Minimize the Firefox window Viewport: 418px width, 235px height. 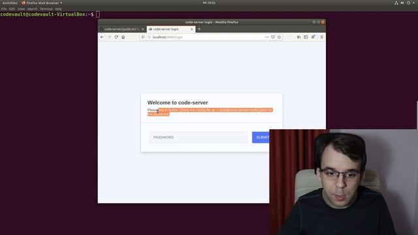pyautogui.click(x=314, y=22)
